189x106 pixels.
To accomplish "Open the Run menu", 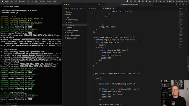I will [36, 1].
